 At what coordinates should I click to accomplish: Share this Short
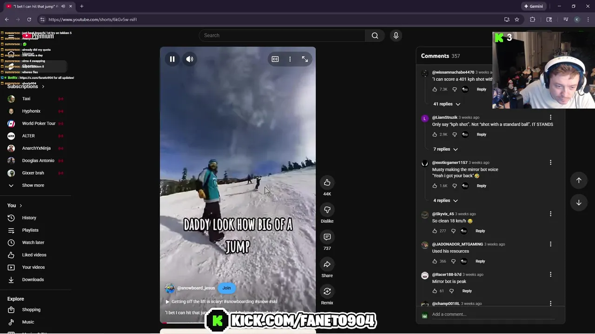click(327, 264)
